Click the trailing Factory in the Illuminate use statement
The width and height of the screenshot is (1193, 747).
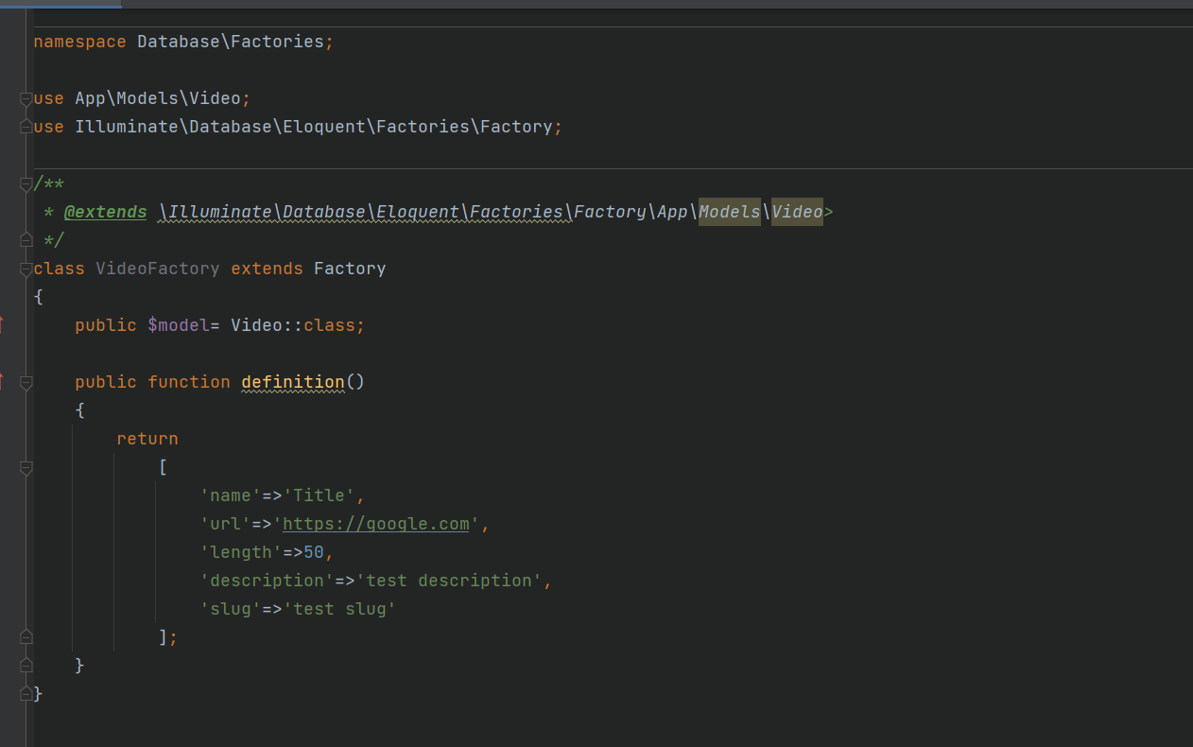(x=516, y=127)
